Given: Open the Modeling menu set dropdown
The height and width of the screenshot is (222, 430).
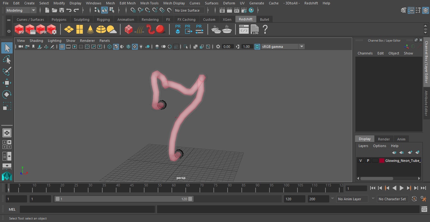Looking at the screenshot, I should point(21,10).
